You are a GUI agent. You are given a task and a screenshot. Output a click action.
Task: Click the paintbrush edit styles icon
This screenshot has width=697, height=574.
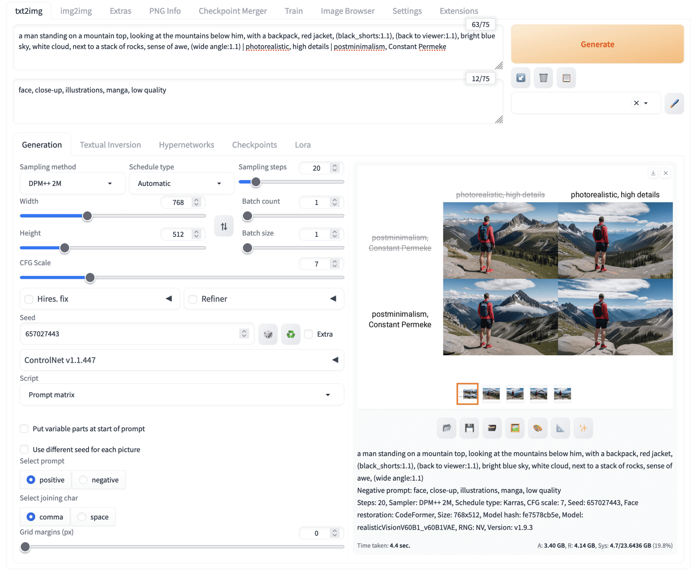tap(674, 103)
